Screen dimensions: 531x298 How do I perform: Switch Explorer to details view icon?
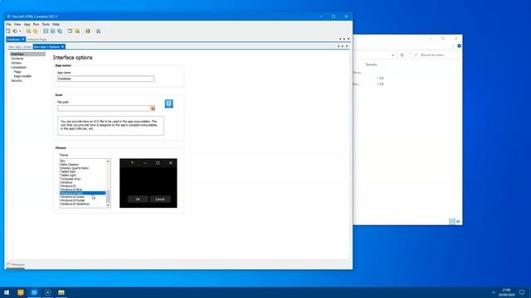click(x=451, y=221)
